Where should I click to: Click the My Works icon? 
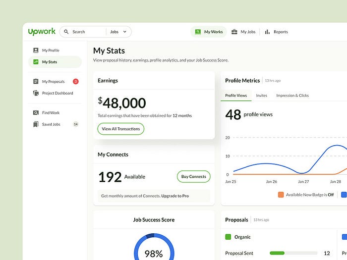198,32
